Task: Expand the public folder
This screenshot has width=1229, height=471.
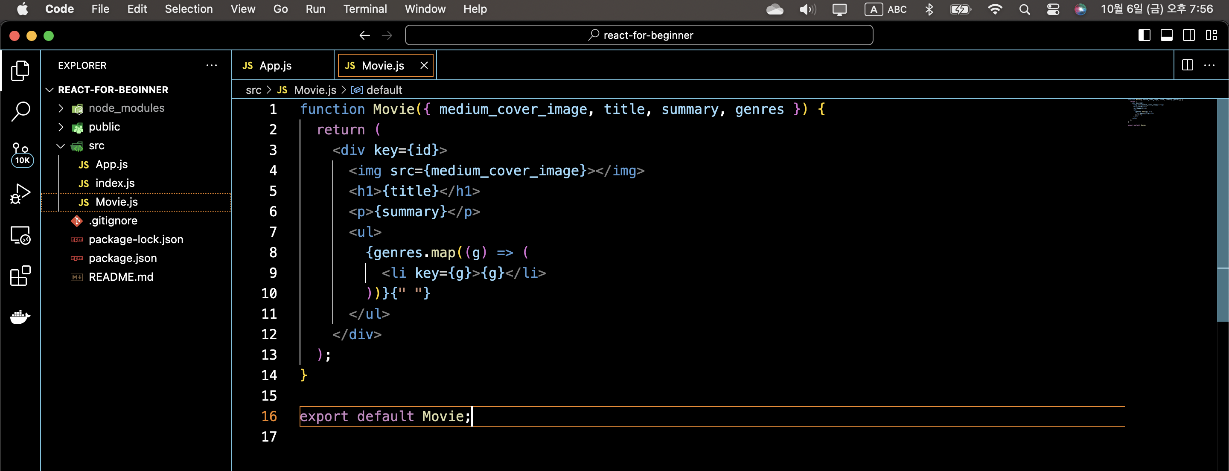Action: tap(104, 127)
